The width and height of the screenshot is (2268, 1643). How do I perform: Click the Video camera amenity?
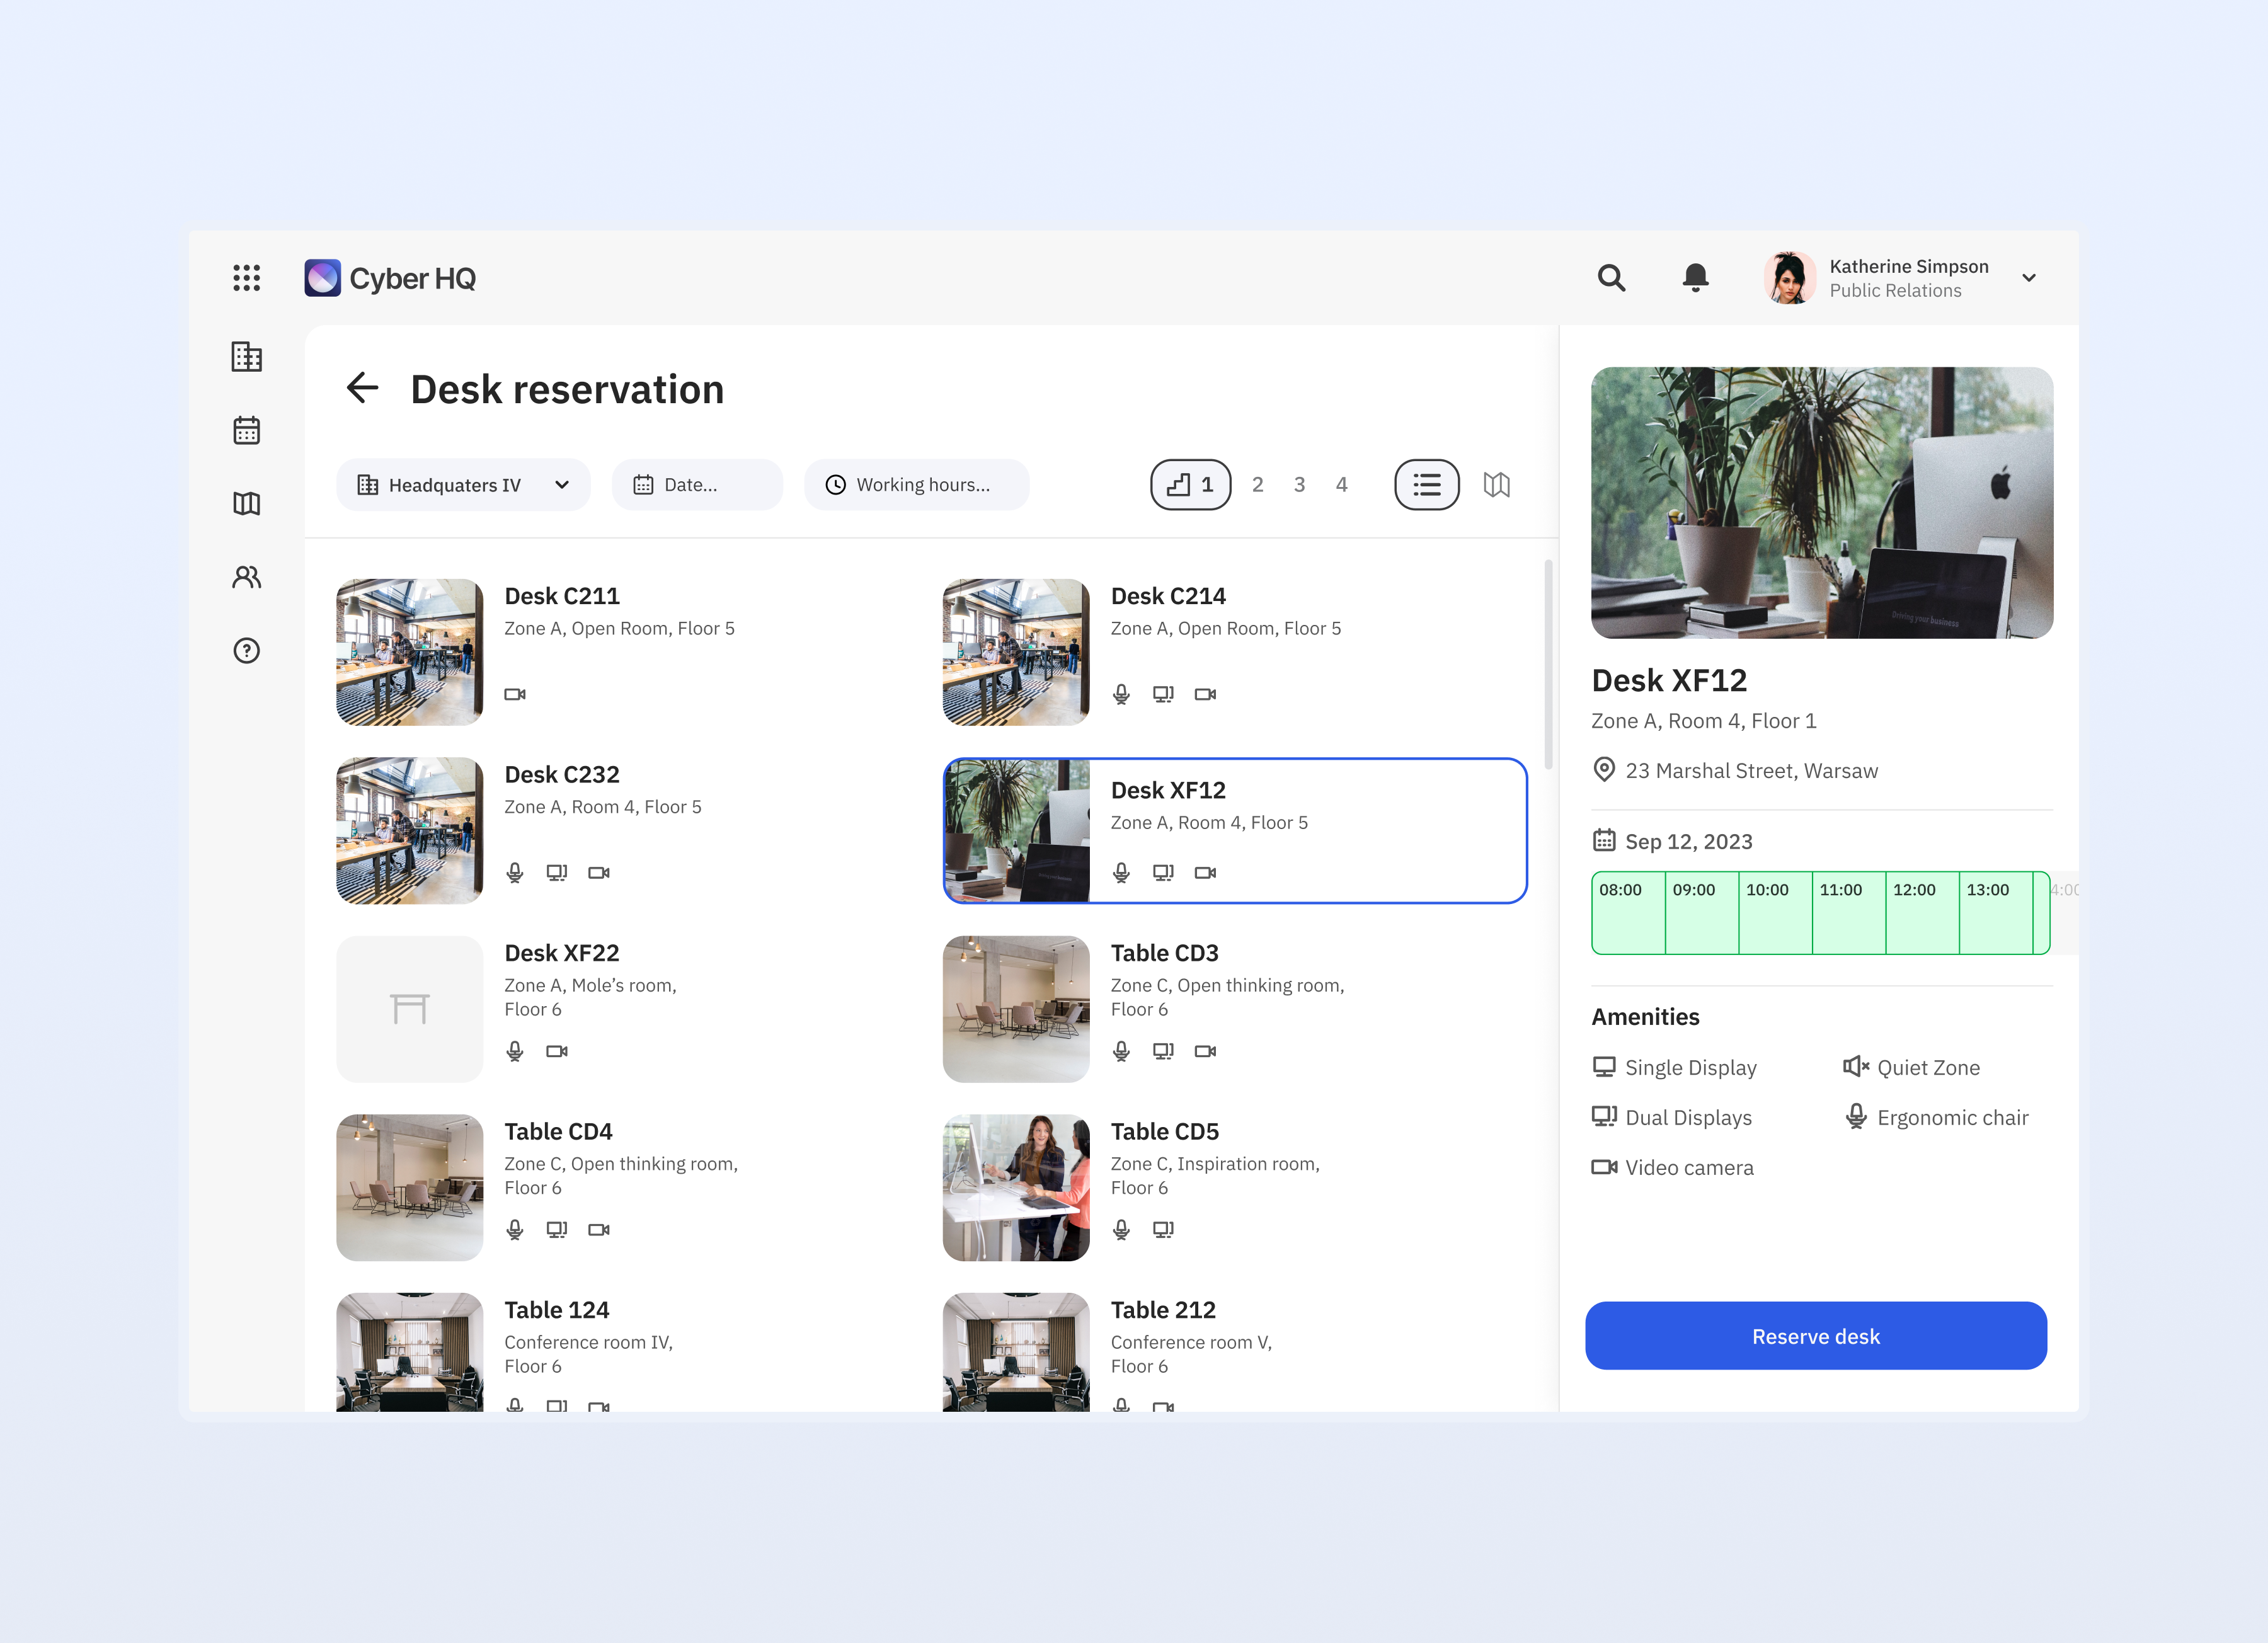1673,1167
